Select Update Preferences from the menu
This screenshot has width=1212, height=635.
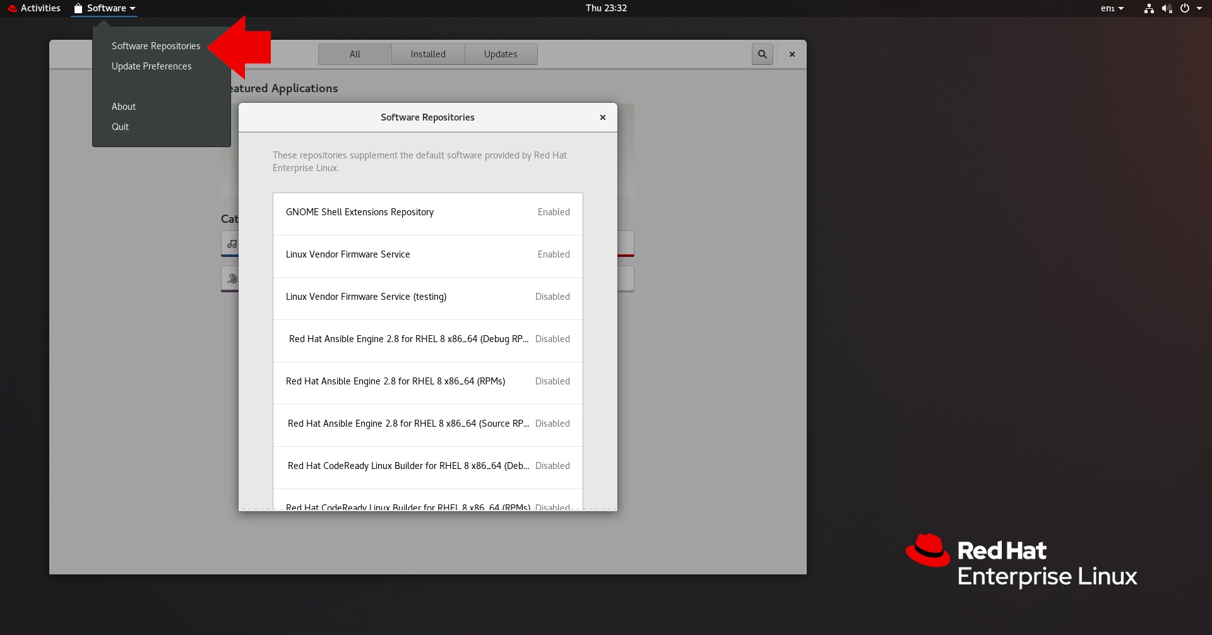[151, 66]
